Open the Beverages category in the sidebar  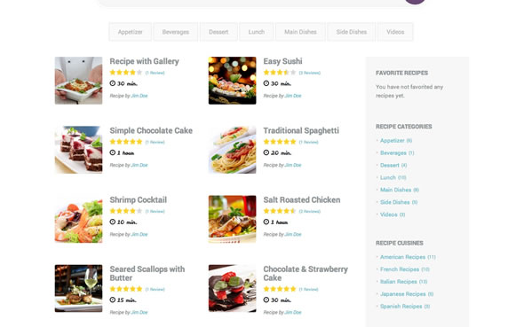click(393, 153)
